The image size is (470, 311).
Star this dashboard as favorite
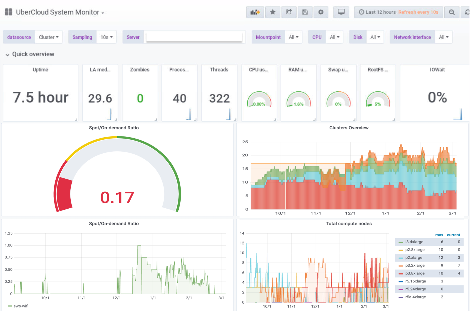tap(273, 12)
